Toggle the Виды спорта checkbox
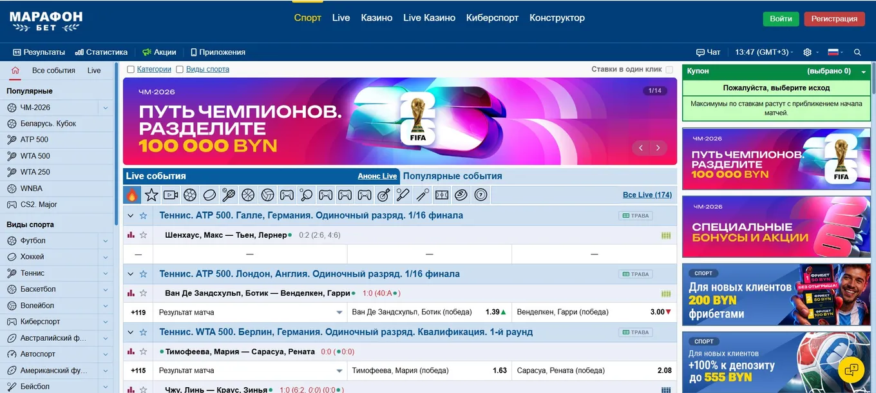Screen dimensions: 876x393 (x=180, y=70)
